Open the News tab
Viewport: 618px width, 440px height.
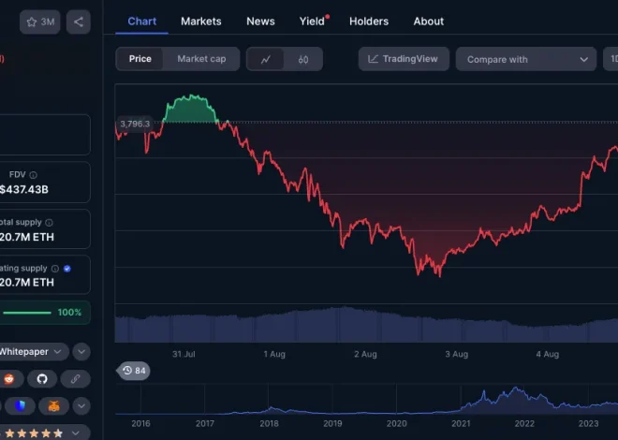pyautogui.click(x=260, y=22)
